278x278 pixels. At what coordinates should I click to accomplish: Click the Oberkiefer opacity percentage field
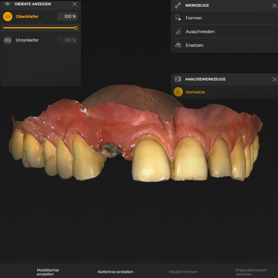point(67,17)
